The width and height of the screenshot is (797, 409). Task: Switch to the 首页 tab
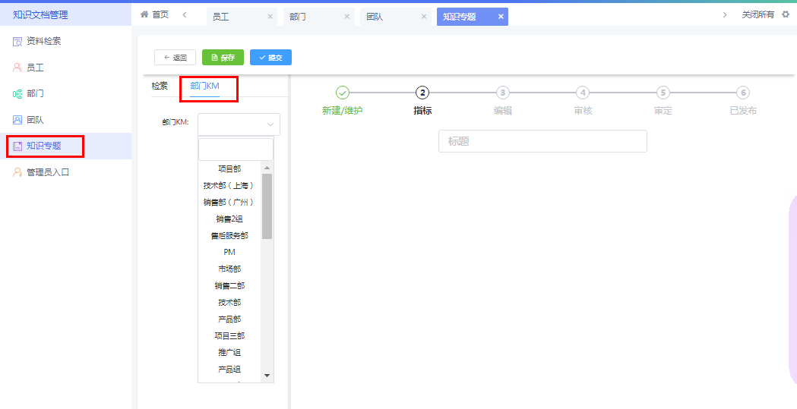155,15
